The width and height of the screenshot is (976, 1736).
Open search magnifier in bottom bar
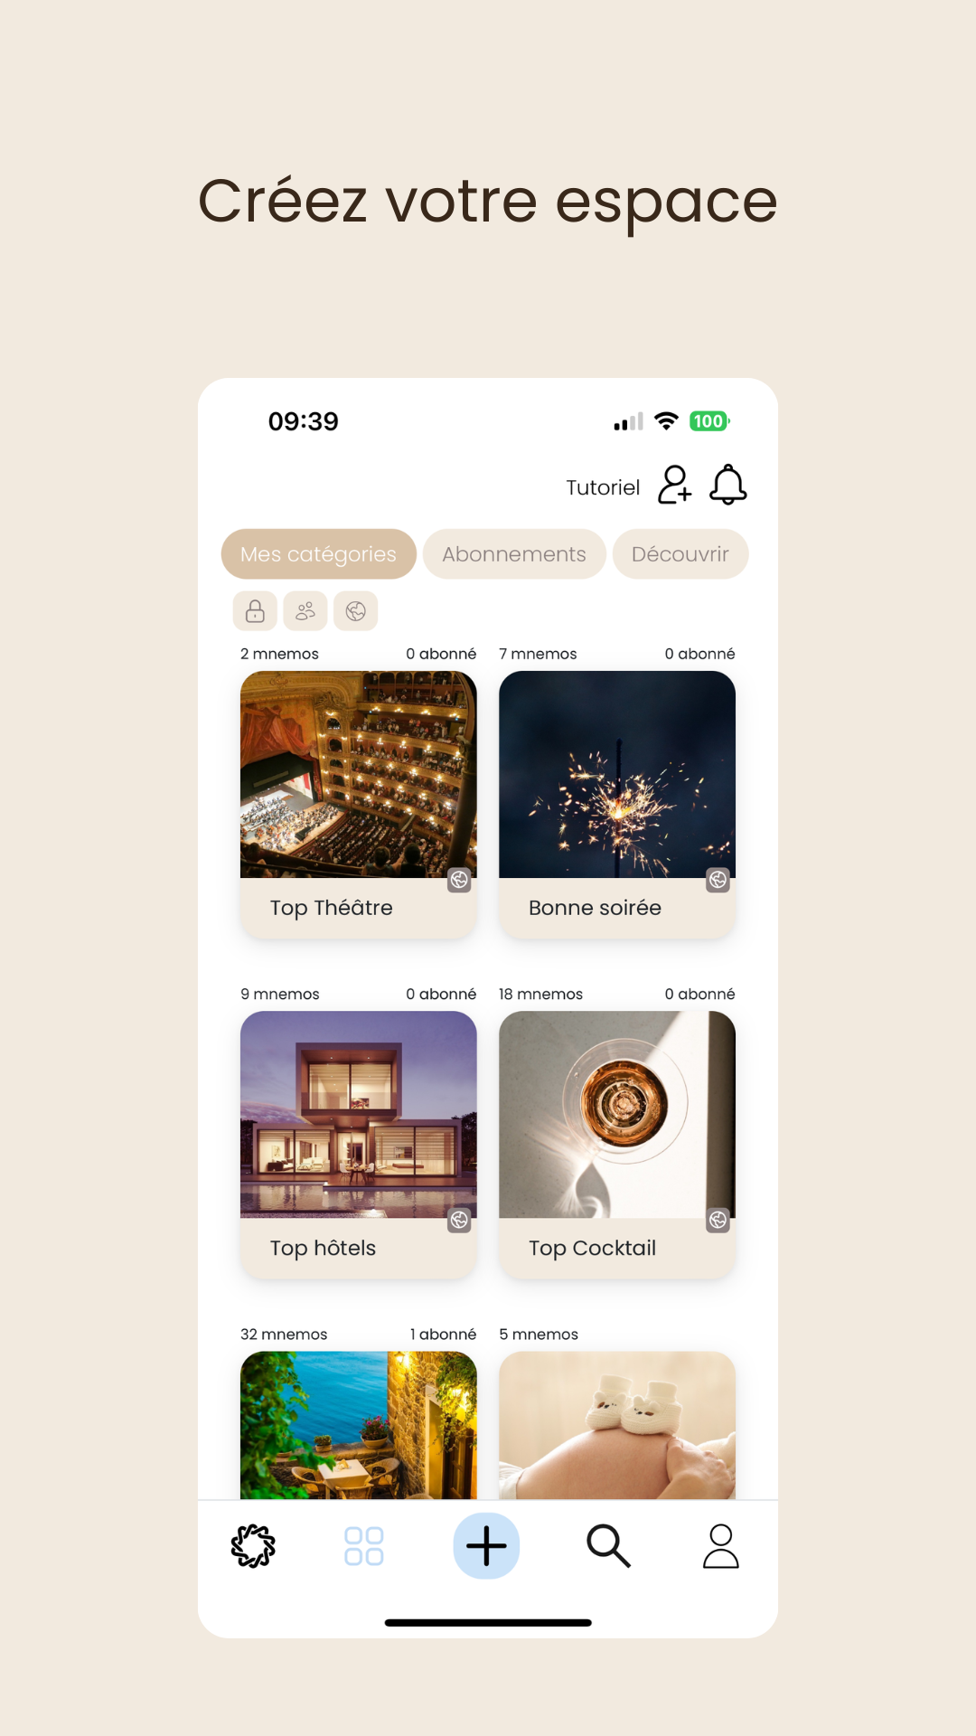coord(608,1546)
